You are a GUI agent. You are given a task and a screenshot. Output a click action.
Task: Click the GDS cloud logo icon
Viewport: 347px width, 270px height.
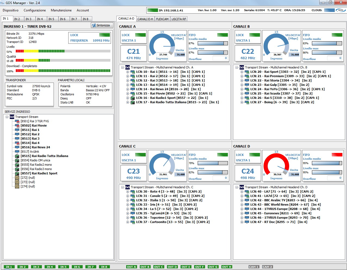click(340, 10)
